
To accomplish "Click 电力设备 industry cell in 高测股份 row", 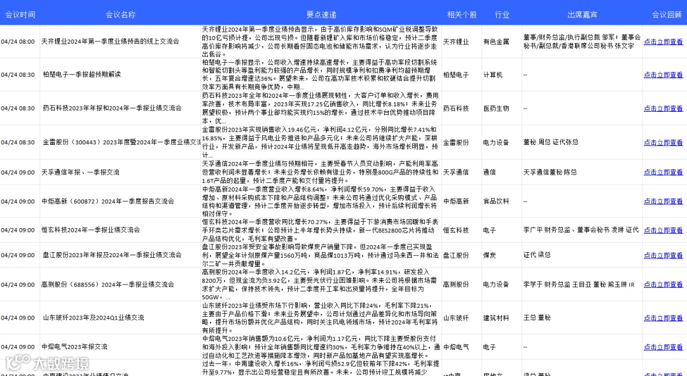I will pos(496,284).
